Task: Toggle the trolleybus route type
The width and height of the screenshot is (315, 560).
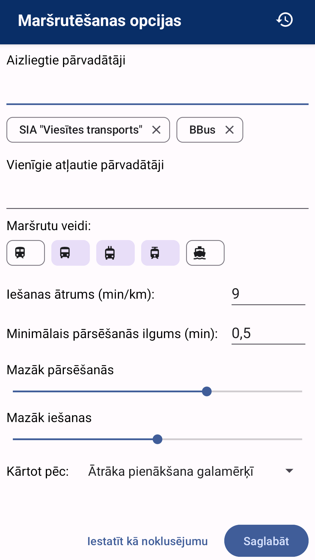Action: 116,253
